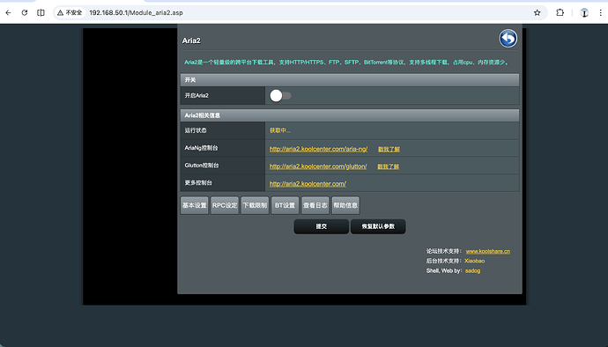Click the blue back arrow icon

coord(508,39)
